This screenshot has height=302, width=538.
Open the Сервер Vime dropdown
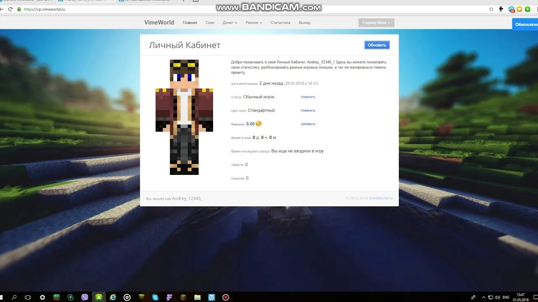tap(376, 23)
